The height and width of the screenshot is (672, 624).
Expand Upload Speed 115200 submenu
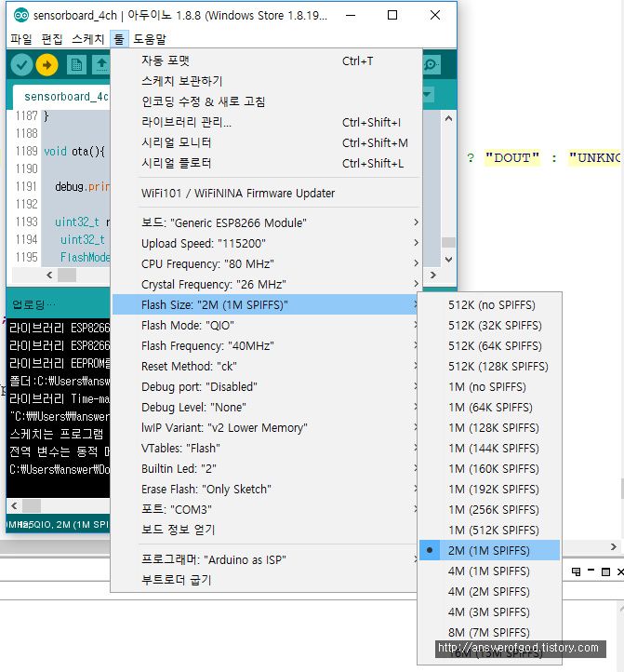coord(266,244)
